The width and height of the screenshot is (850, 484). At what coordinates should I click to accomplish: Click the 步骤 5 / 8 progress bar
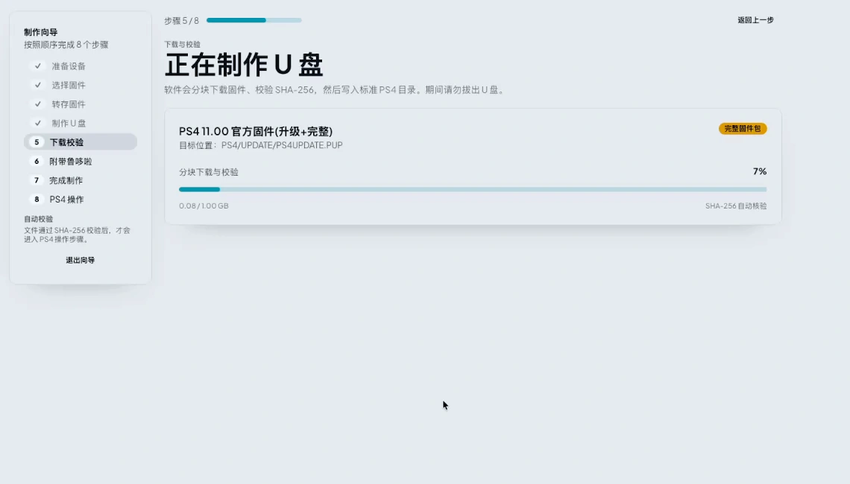[254, 20]
